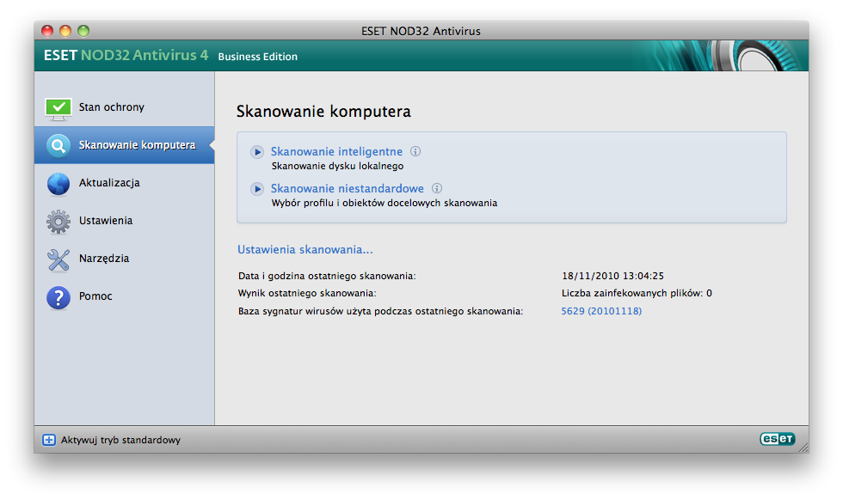Click the window resize grip corner
This screenshot has height=500, width=843.
pos(803,448)
